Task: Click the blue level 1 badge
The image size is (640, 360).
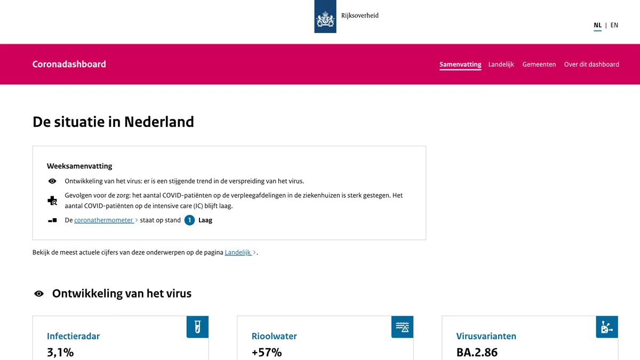Action: [x=189, y=220]
